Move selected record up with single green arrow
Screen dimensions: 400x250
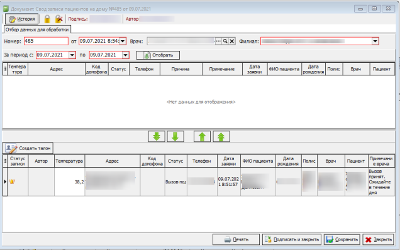tap(202, 136)
